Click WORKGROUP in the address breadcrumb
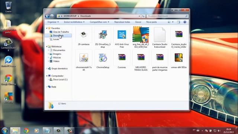The image size is (238, 134). [70, 16]
